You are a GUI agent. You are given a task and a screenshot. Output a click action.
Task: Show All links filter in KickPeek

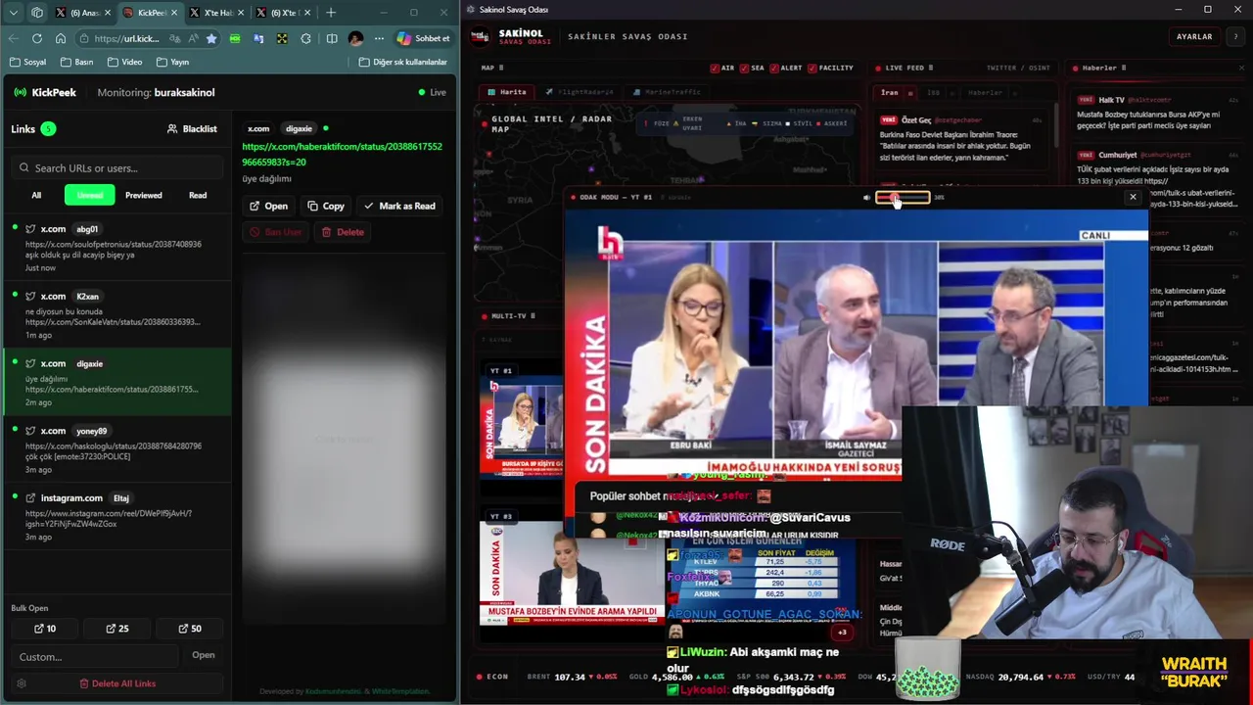(x=36, y=195)
